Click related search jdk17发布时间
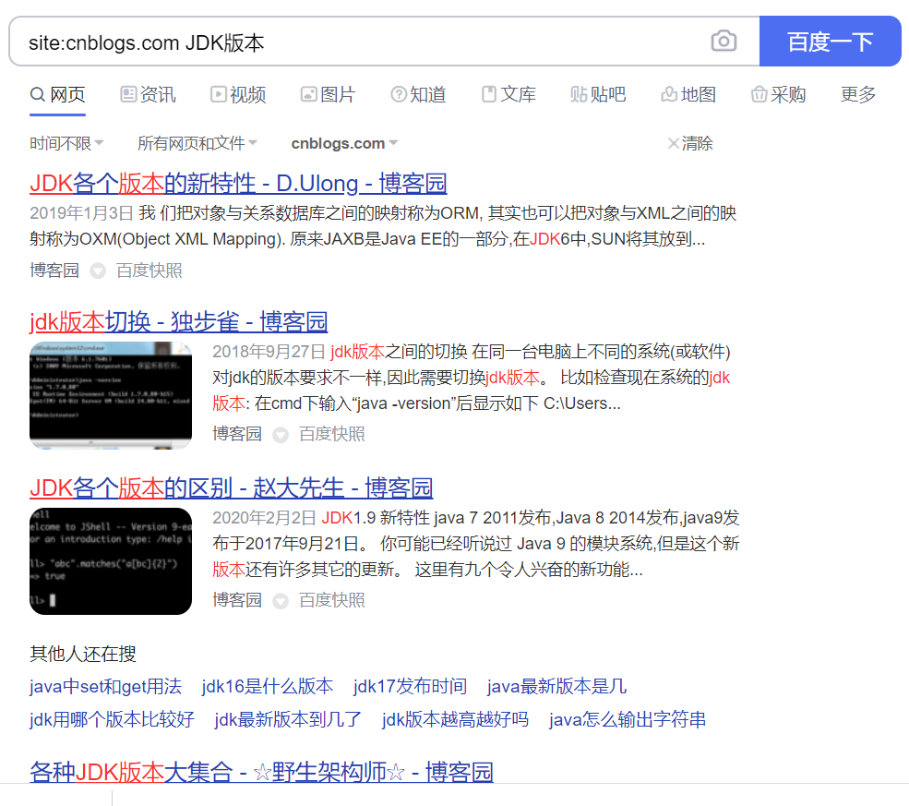909x806 pixels. [410, 687]
